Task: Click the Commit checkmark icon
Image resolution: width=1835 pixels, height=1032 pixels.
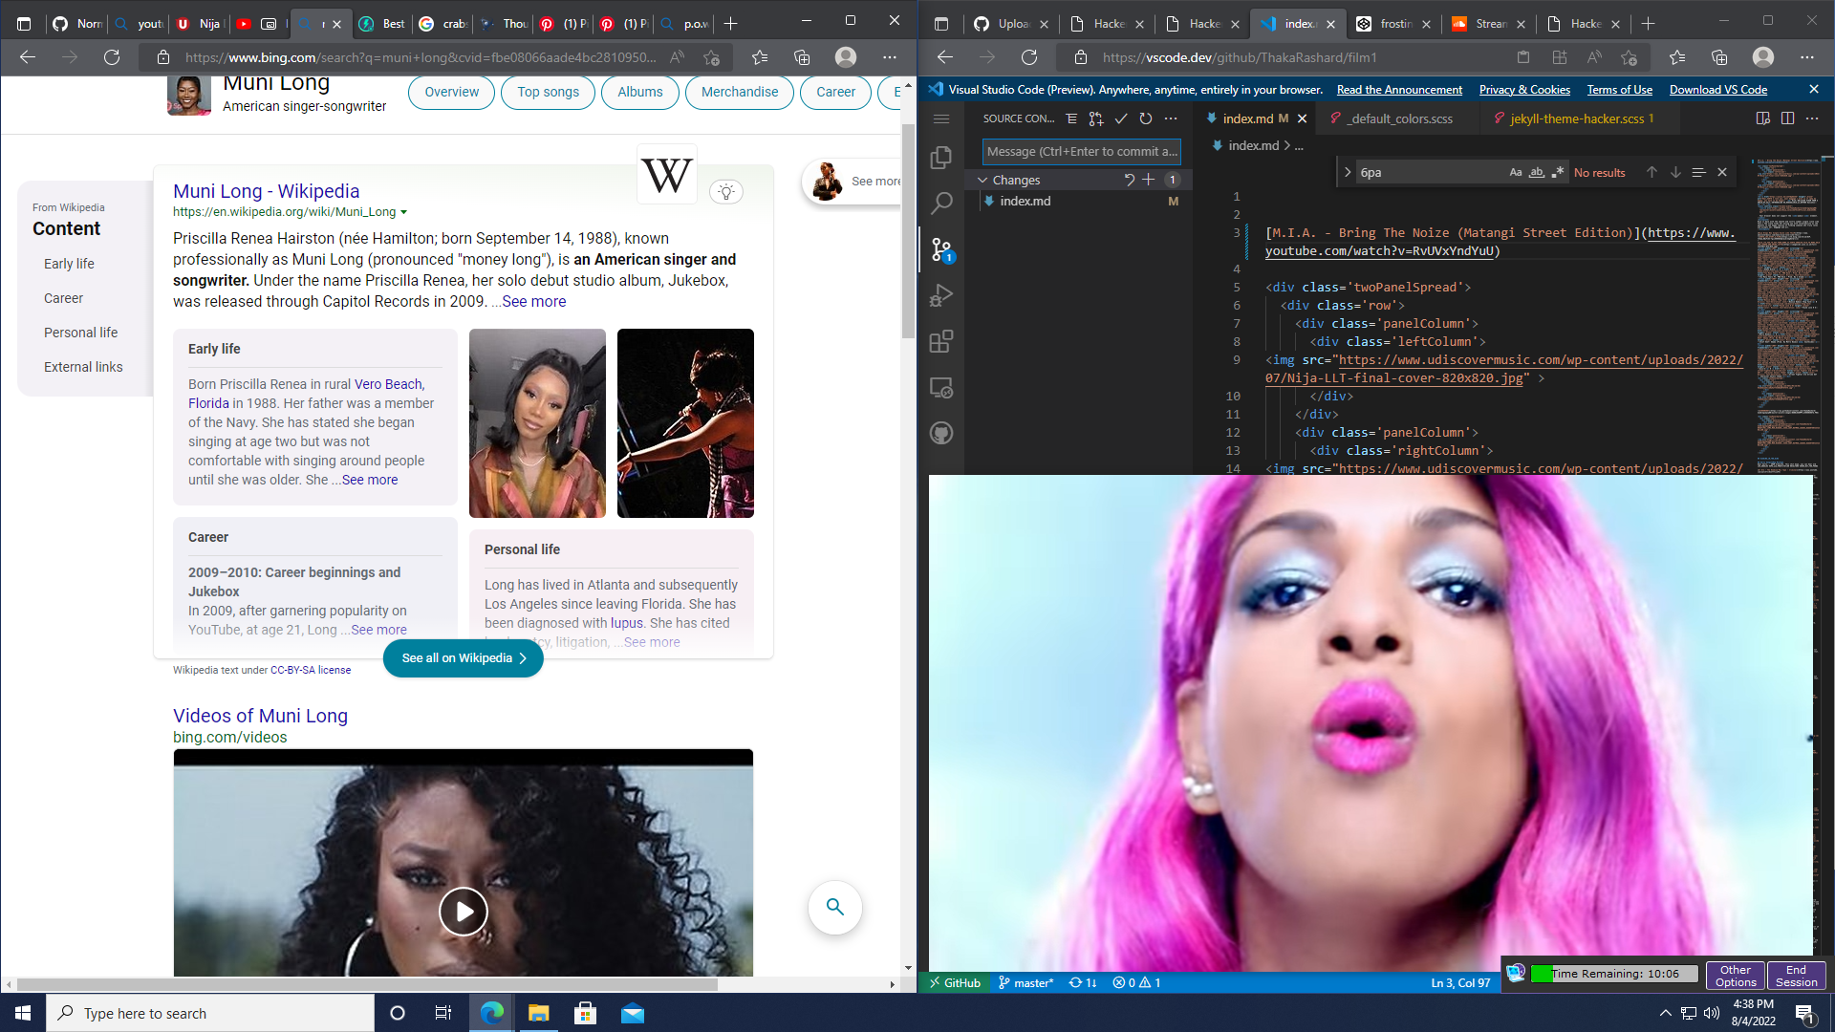Action: tap(1121, 118)
